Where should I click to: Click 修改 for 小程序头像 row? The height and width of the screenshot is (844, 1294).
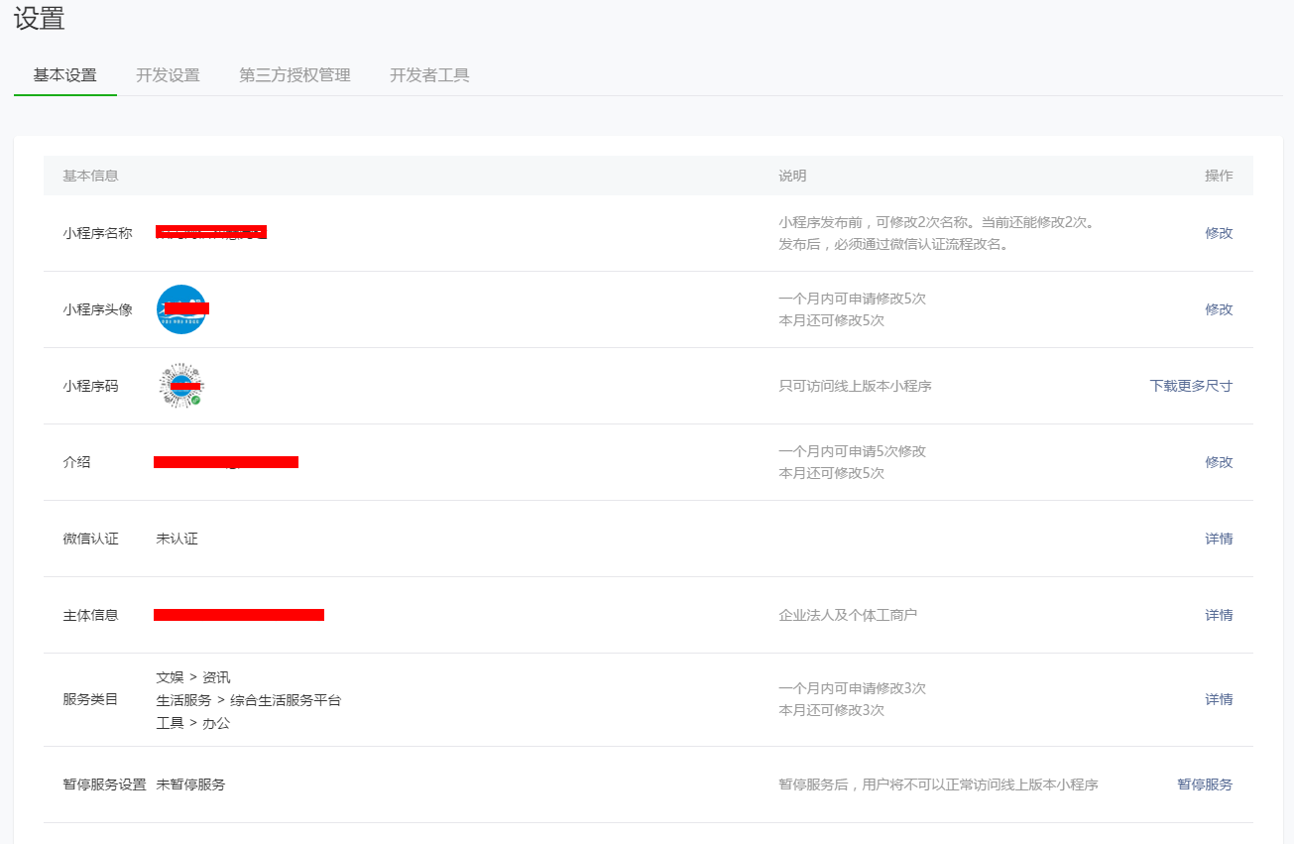1219,309
